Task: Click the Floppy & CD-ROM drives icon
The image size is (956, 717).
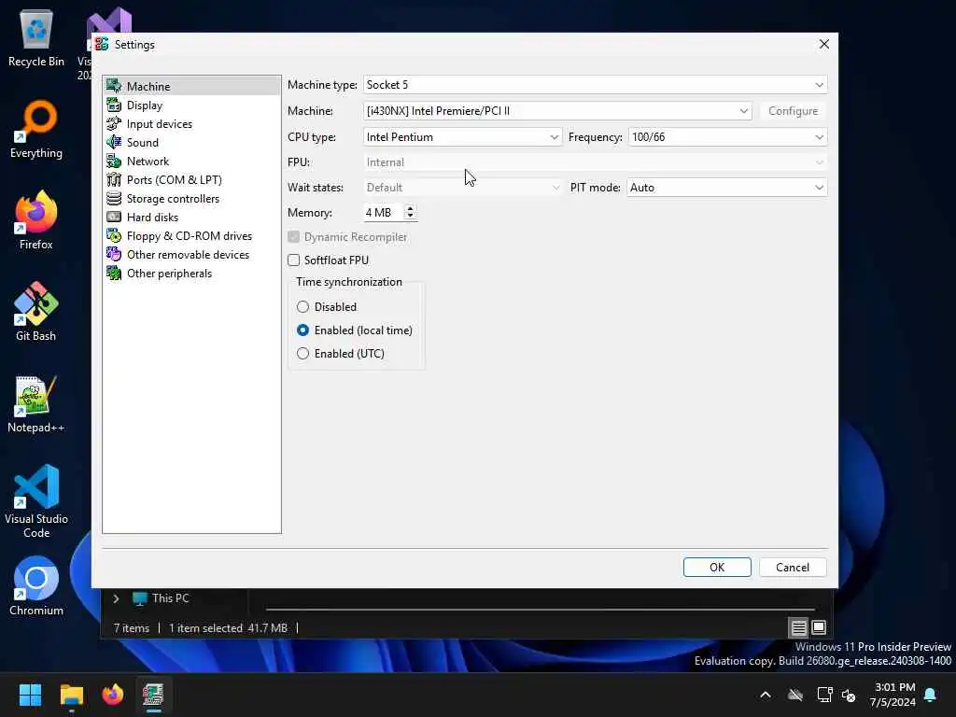Action: [x=113, y=235]
